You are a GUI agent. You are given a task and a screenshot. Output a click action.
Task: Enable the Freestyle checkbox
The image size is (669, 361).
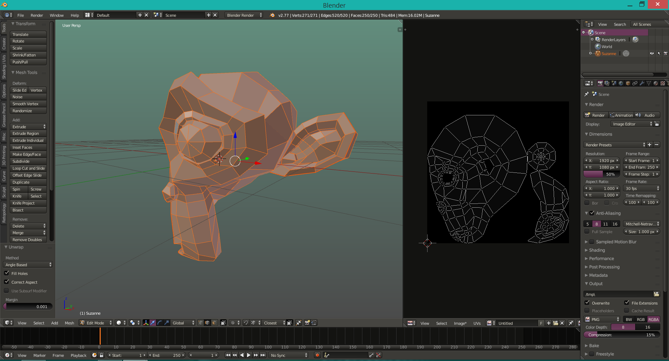(592, 354)
